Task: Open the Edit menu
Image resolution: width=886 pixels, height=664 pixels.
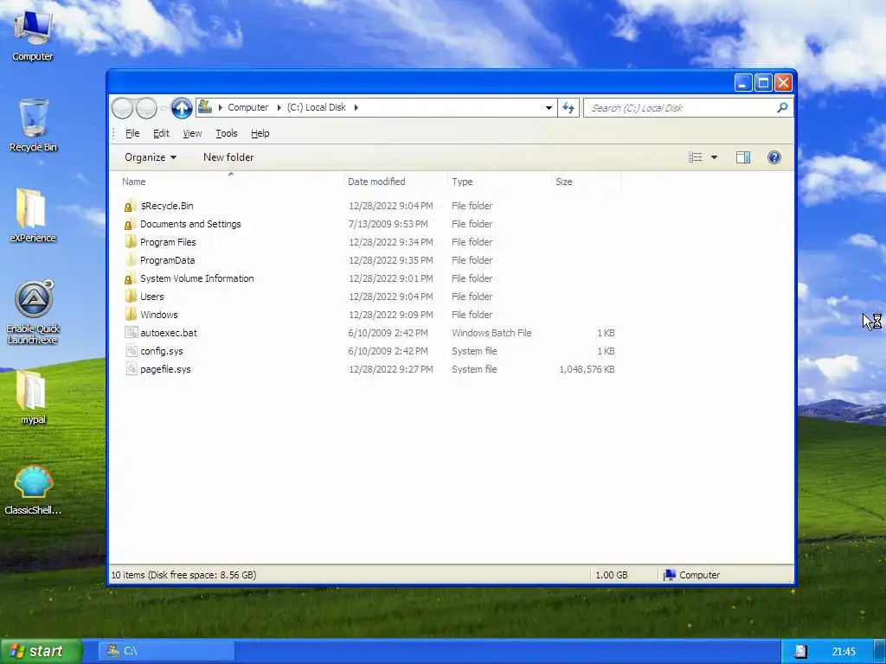Action: [161, 133]
